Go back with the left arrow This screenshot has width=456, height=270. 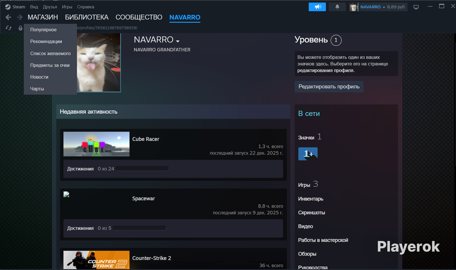pyautogui.click(x=8, y=17)
